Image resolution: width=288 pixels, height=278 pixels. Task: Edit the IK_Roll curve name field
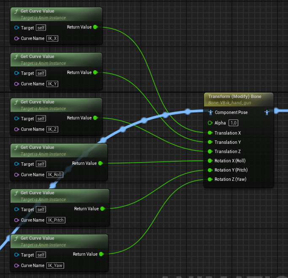55,175
